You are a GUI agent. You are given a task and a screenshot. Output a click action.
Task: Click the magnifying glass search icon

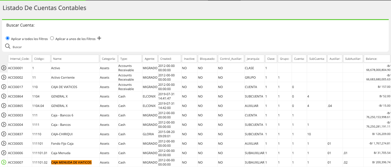[x=8, y=46]
